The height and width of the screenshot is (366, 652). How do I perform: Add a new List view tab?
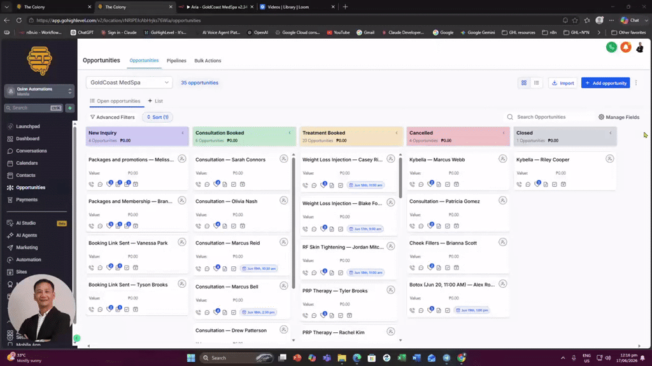155,101
